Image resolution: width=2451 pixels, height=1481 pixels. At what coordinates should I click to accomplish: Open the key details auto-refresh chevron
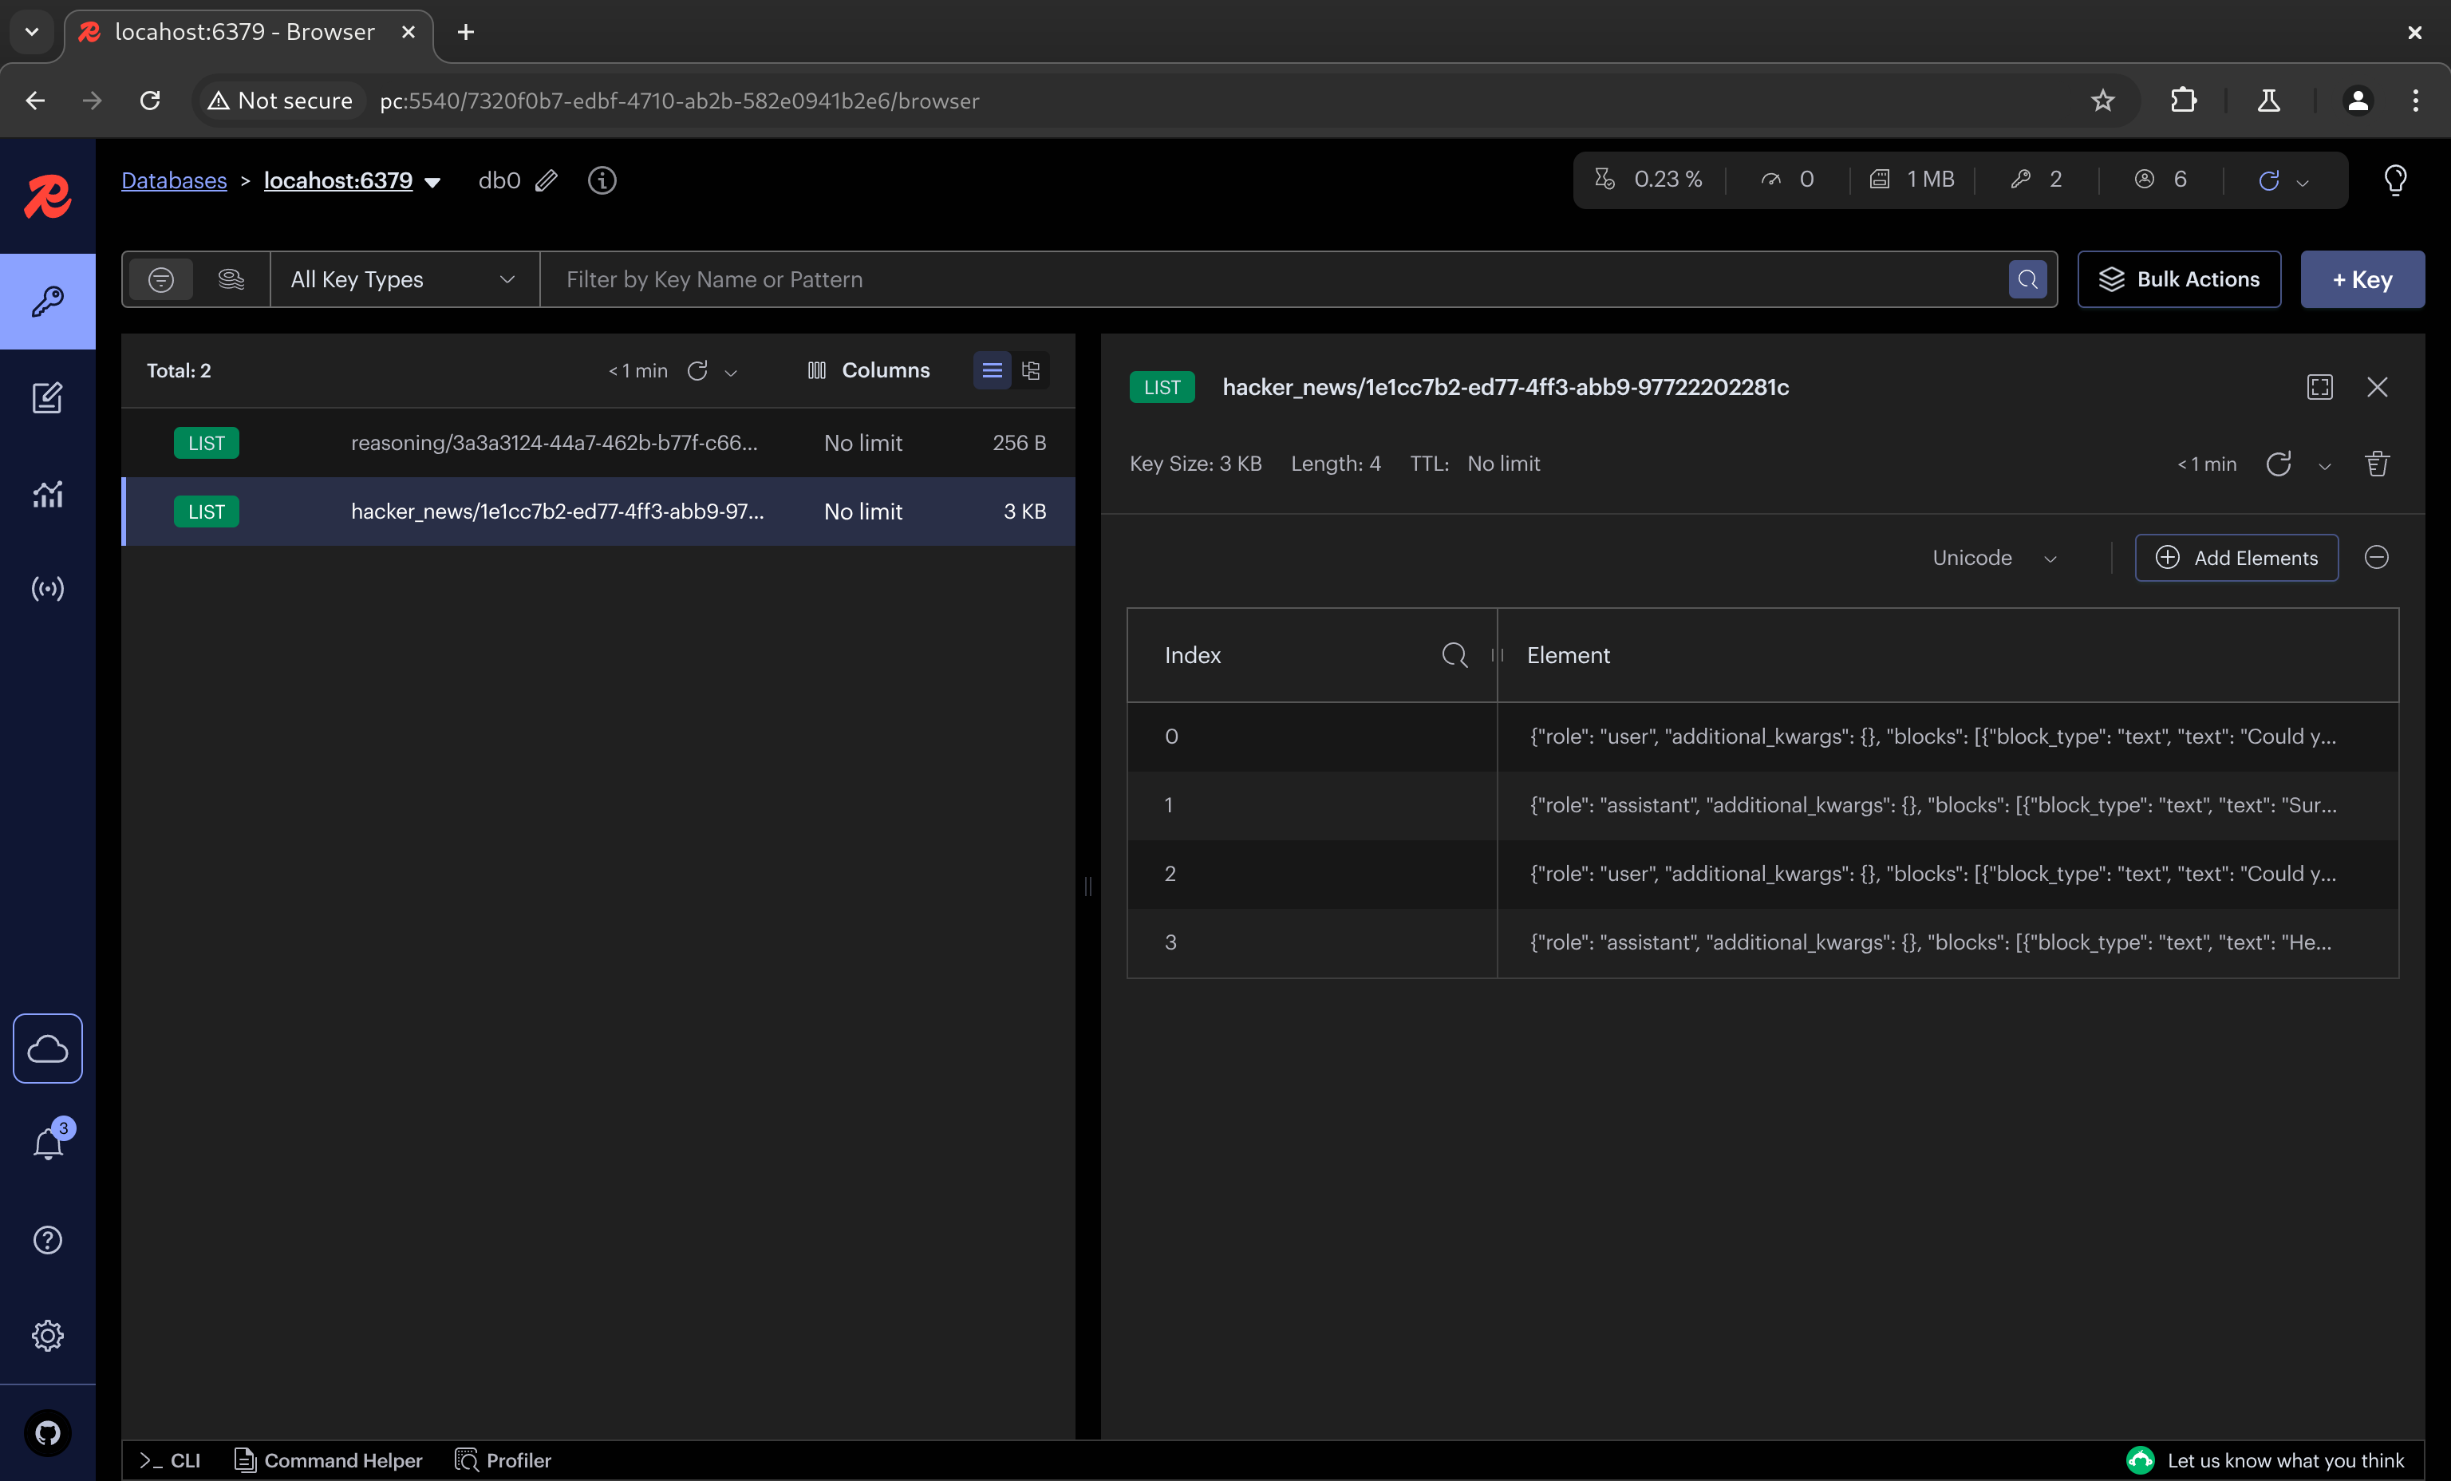pyautogui.click(x=2325, y=465)
